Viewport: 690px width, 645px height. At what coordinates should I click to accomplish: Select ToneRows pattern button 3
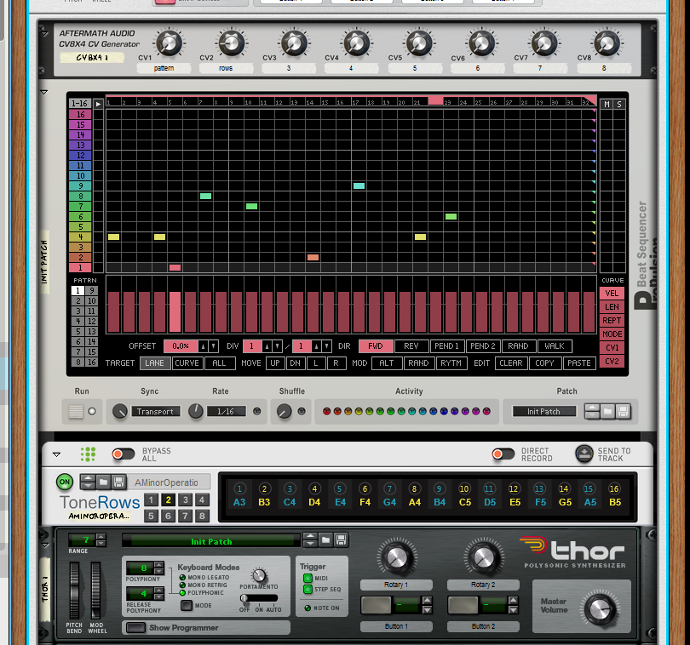click(185, 499)
